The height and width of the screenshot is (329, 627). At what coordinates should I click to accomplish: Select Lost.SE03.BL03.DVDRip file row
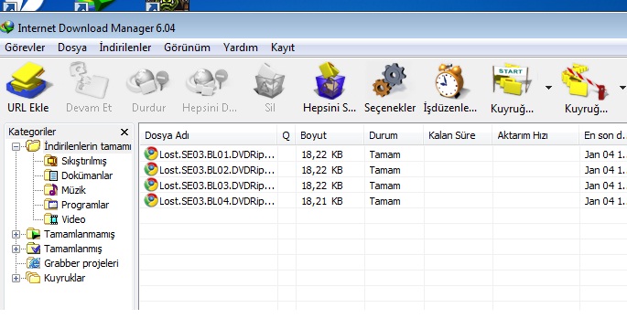pos(384,186)
